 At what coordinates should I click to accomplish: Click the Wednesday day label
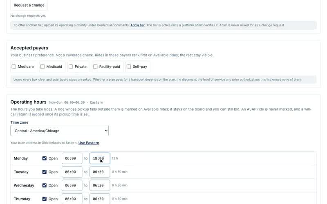coord(24,186)
